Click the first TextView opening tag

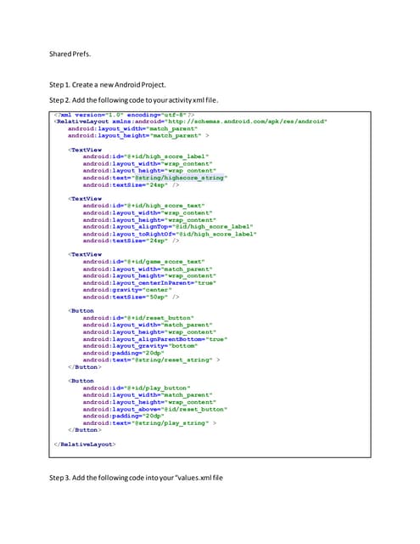point(85,150)
